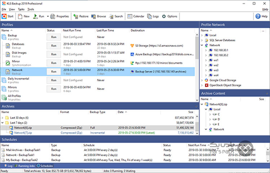This screenshot has width=270, height=173.
Task: Run the Mirrors profile group
Action: tap(54, 89)
